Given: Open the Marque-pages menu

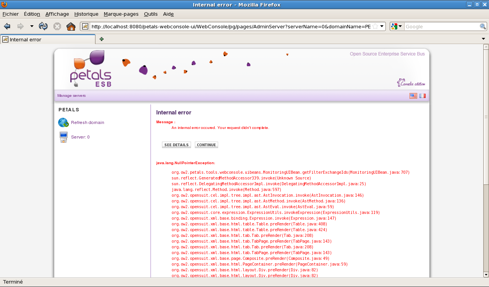Looking at the screenshot, I should click(121, 14).
